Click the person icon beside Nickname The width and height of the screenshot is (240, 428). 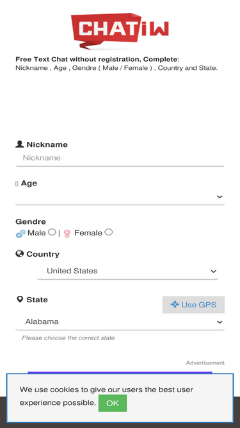20,144
